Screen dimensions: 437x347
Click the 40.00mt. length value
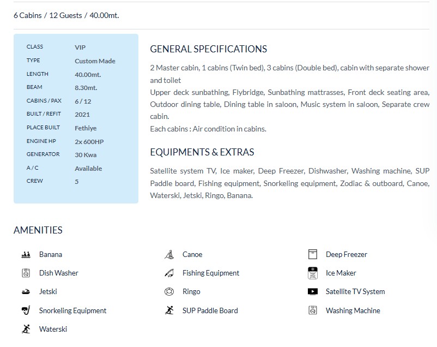[88, 75]
